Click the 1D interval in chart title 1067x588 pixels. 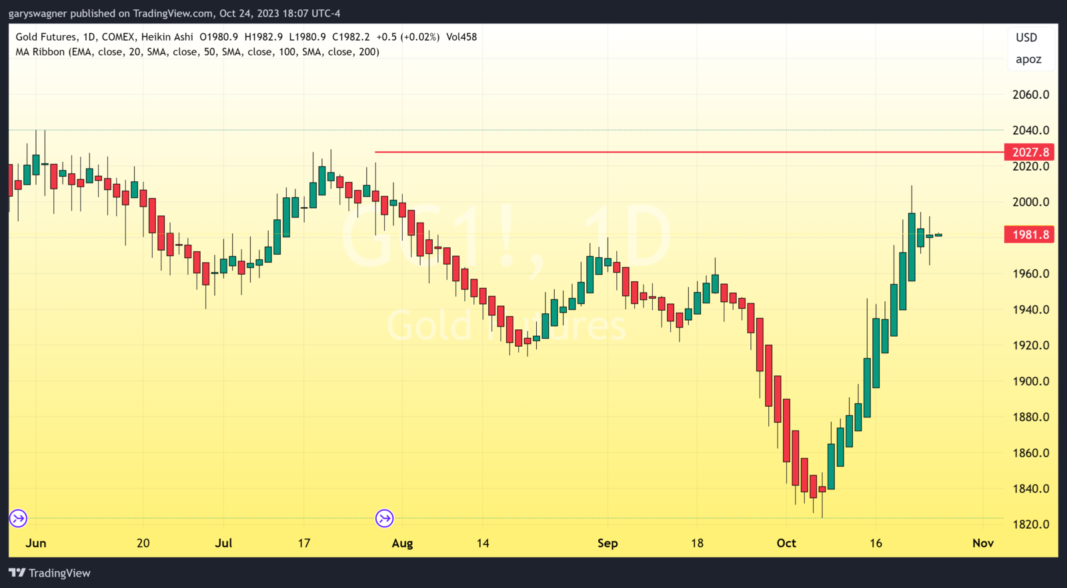coord(89,37)
